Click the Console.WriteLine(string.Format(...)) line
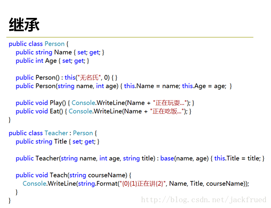Screen dimensions: 271x208 point(136,183)
